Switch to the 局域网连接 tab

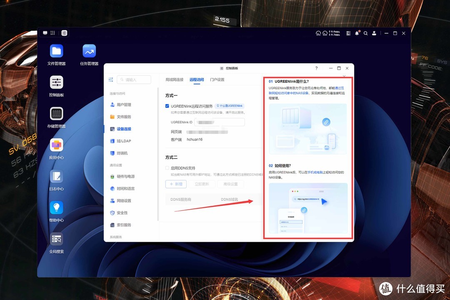[174, 80]
